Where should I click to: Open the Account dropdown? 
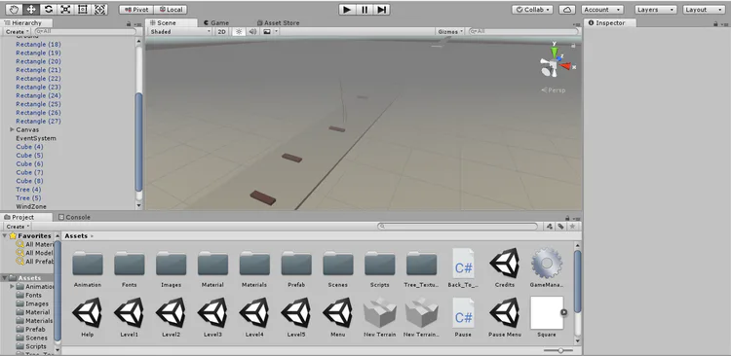pos(602,10)
